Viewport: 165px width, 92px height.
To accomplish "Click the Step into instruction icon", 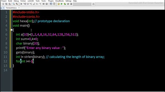I will (40, 4).
